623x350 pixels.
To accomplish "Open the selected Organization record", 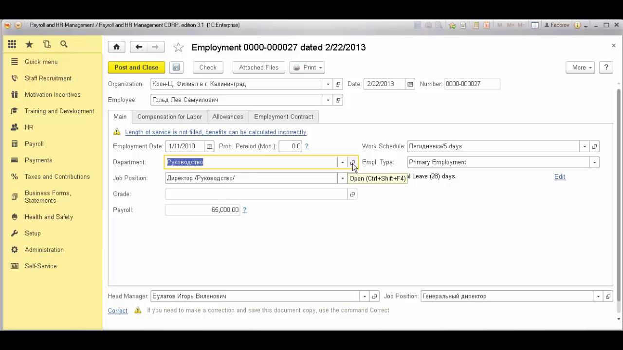I will [338, 84].
